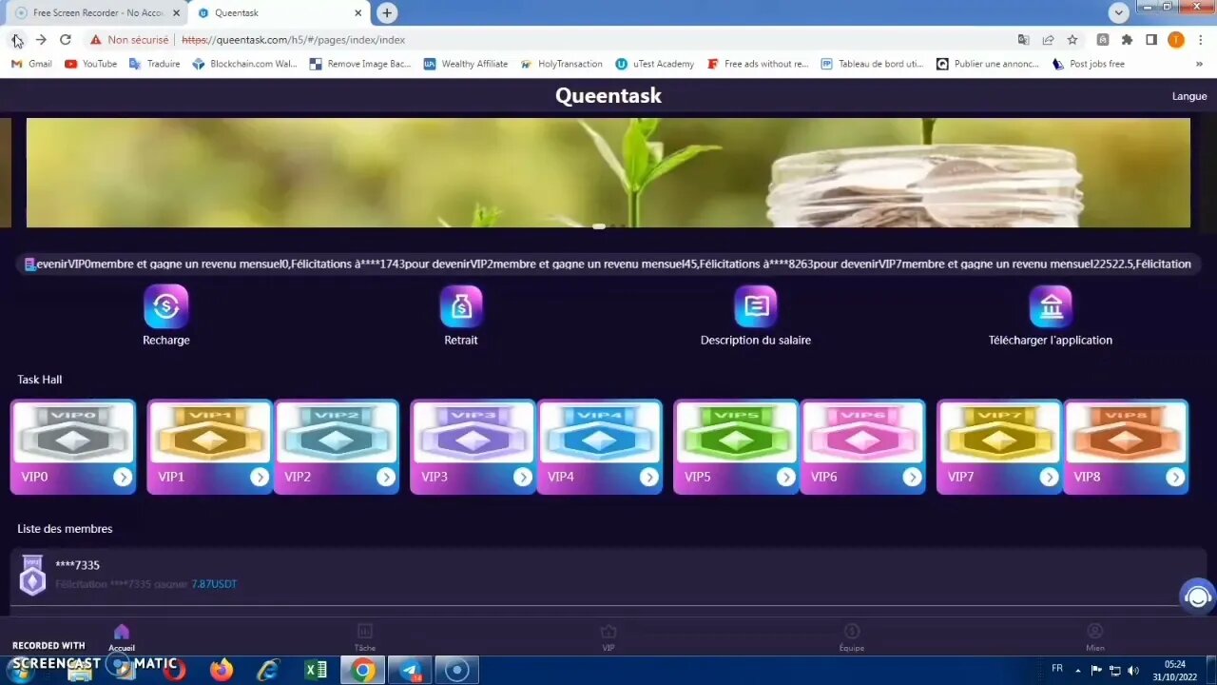Click the VIP7 card arrow
1217x685 pixels.
click(x=1049, y=477)
